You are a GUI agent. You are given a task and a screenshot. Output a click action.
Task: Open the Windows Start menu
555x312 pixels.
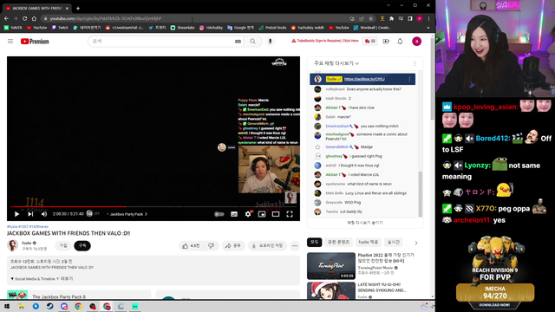(7, 306)
